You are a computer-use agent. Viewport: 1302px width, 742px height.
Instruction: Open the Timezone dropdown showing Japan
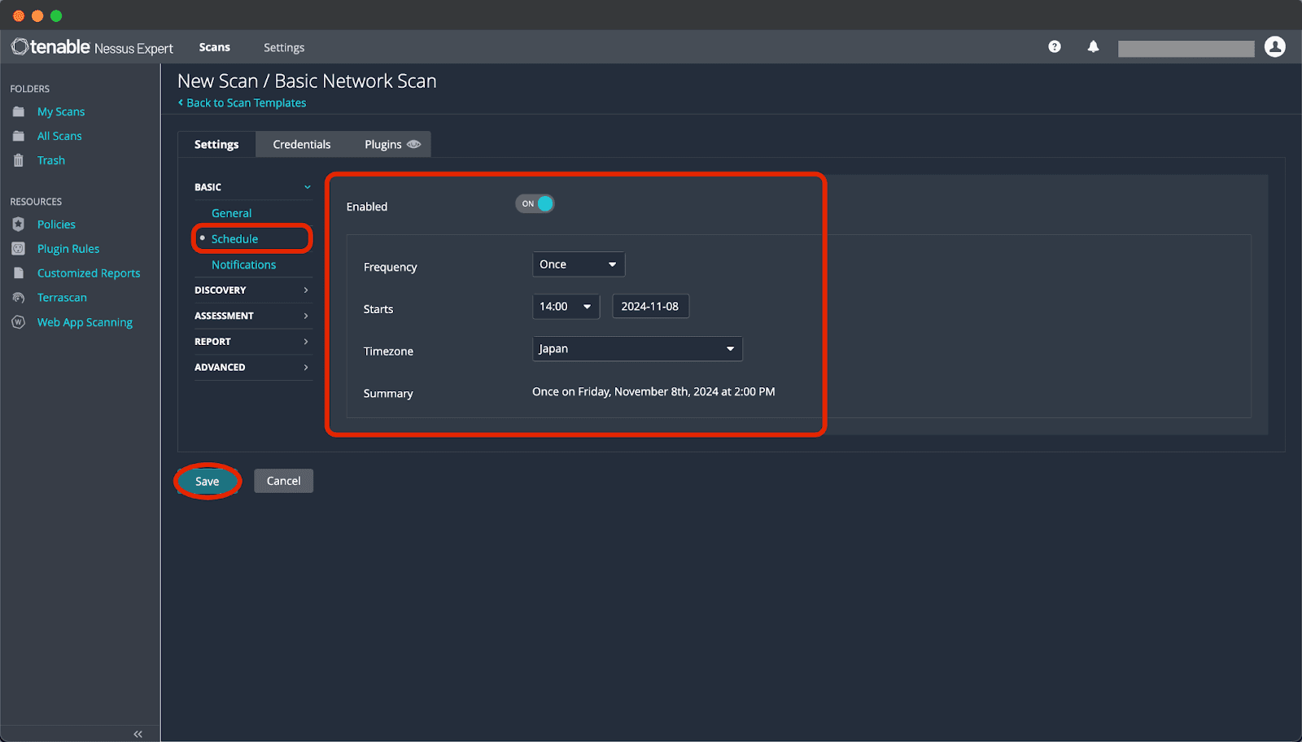pyautogui.click(x=637, y=349)
